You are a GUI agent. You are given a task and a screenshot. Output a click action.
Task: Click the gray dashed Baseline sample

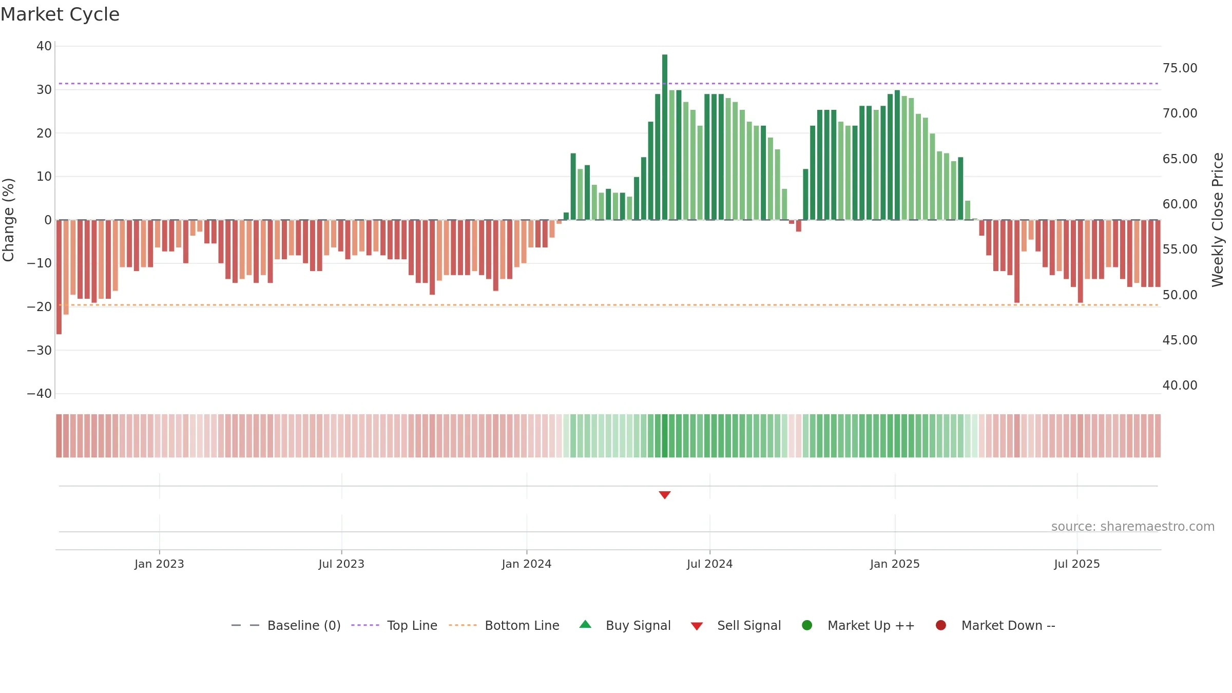245,625
